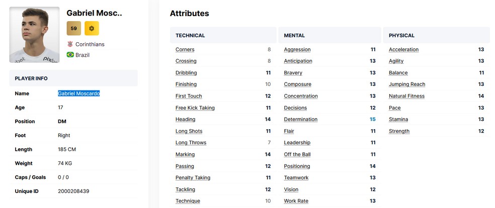Select the MENTAL column header
The image size is (495, 208).
(x=294, y=36)
